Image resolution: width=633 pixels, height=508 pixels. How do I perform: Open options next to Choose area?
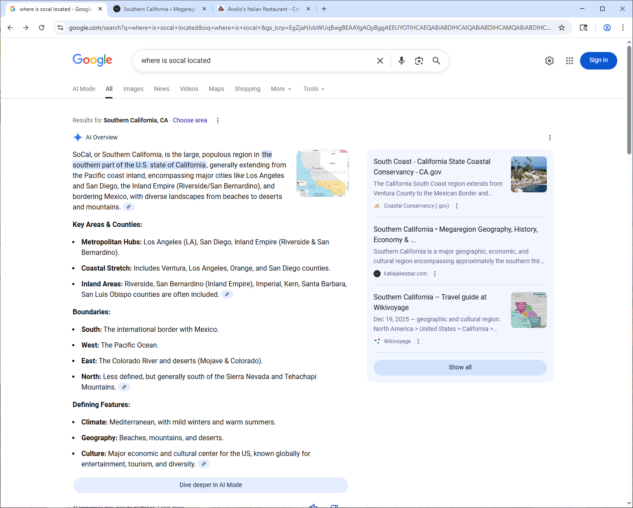(x=218, y=120)
